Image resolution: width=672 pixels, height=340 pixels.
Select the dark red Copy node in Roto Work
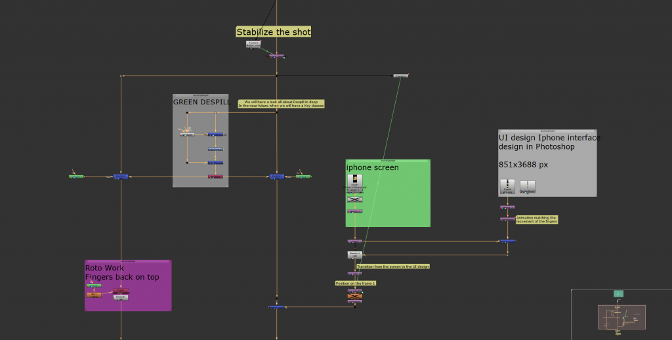[x=121, y=291]
